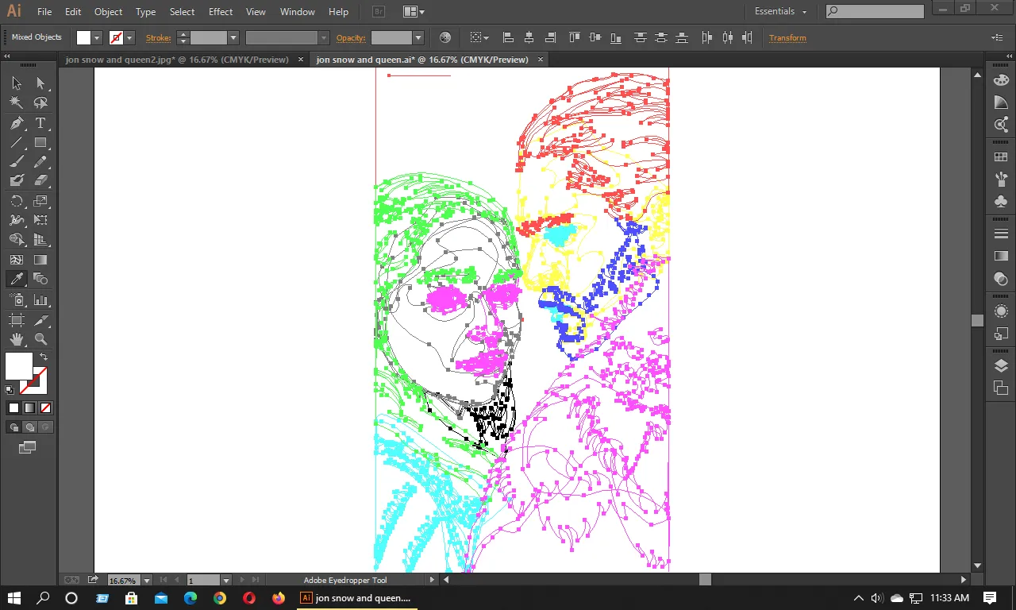
Task: Activate the Zoom tool
Action: tap(40, 339)
